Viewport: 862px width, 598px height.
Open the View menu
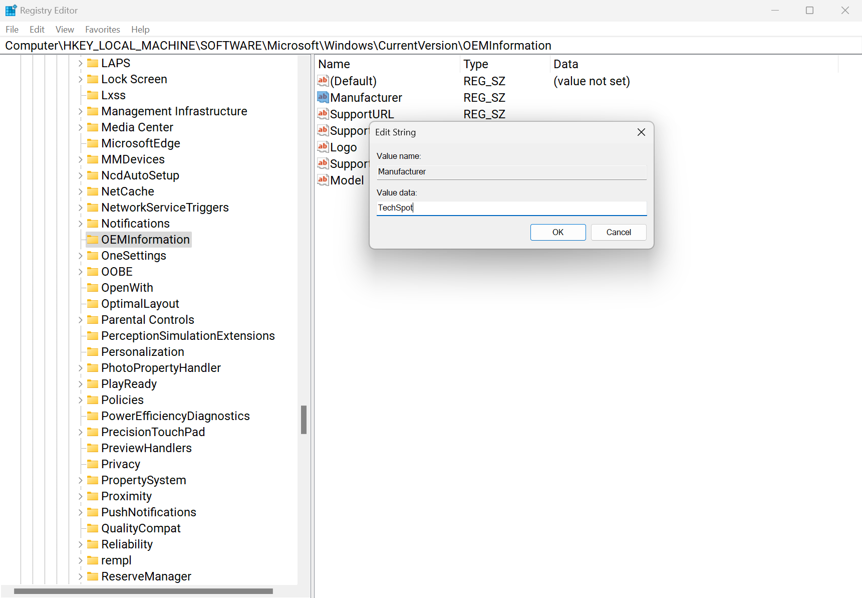65,29
